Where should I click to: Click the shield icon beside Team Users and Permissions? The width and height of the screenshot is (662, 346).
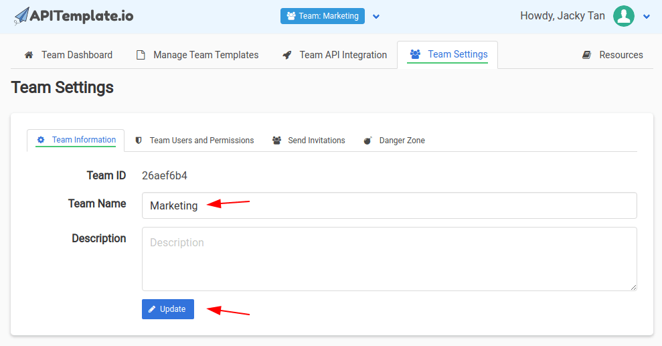(x=139, y=141)
